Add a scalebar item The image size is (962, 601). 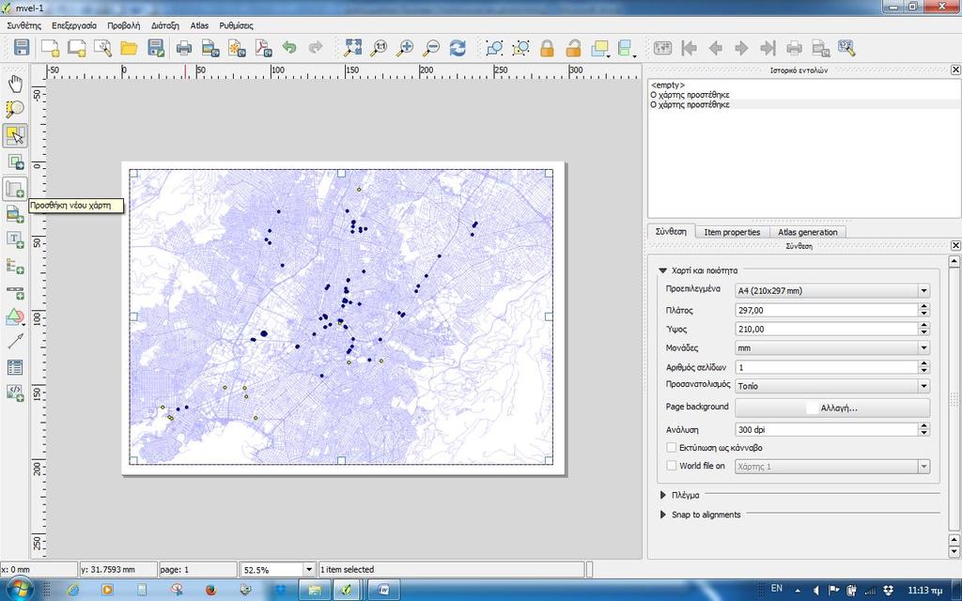[x=15, y=293]
